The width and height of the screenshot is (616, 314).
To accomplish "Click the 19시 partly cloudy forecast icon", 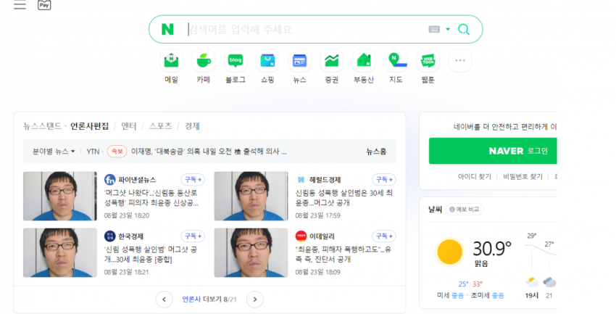I will (532, 282).
